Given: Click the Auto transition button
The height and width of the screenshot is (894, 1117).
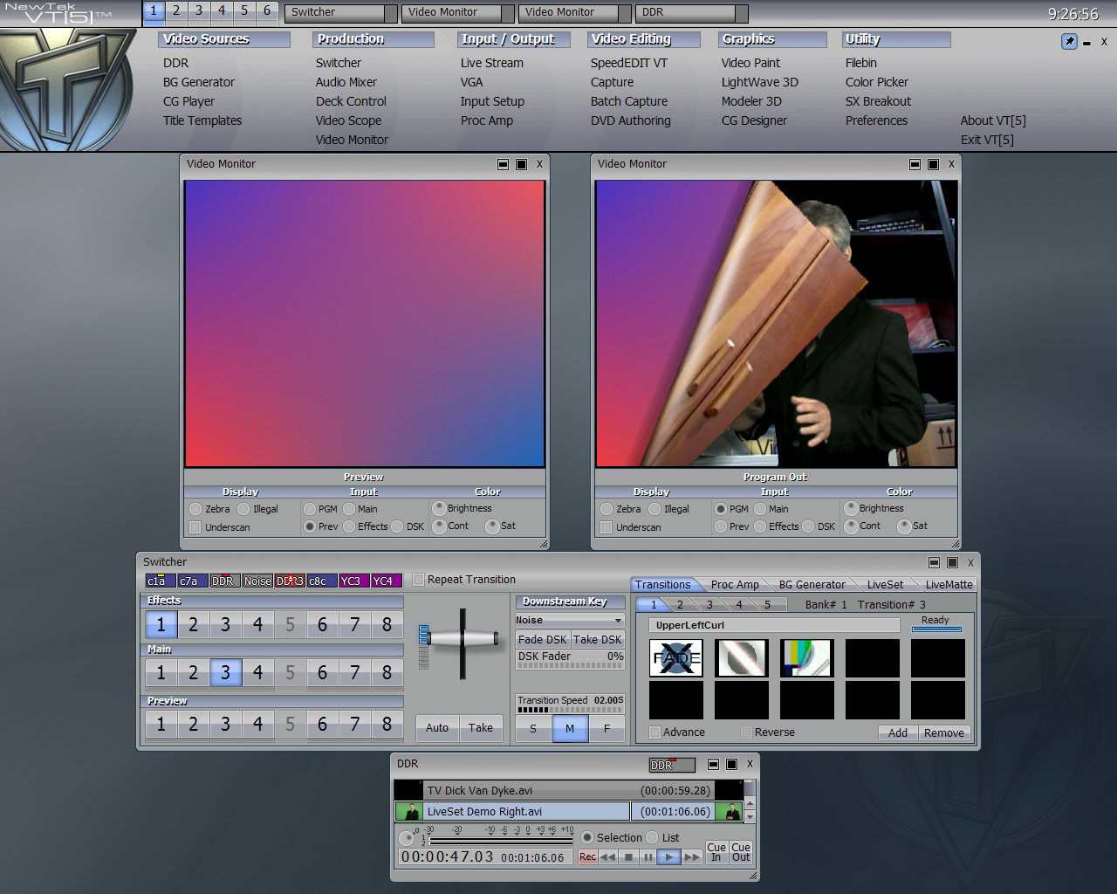Looking at the screenshot, I should (437, 727).
